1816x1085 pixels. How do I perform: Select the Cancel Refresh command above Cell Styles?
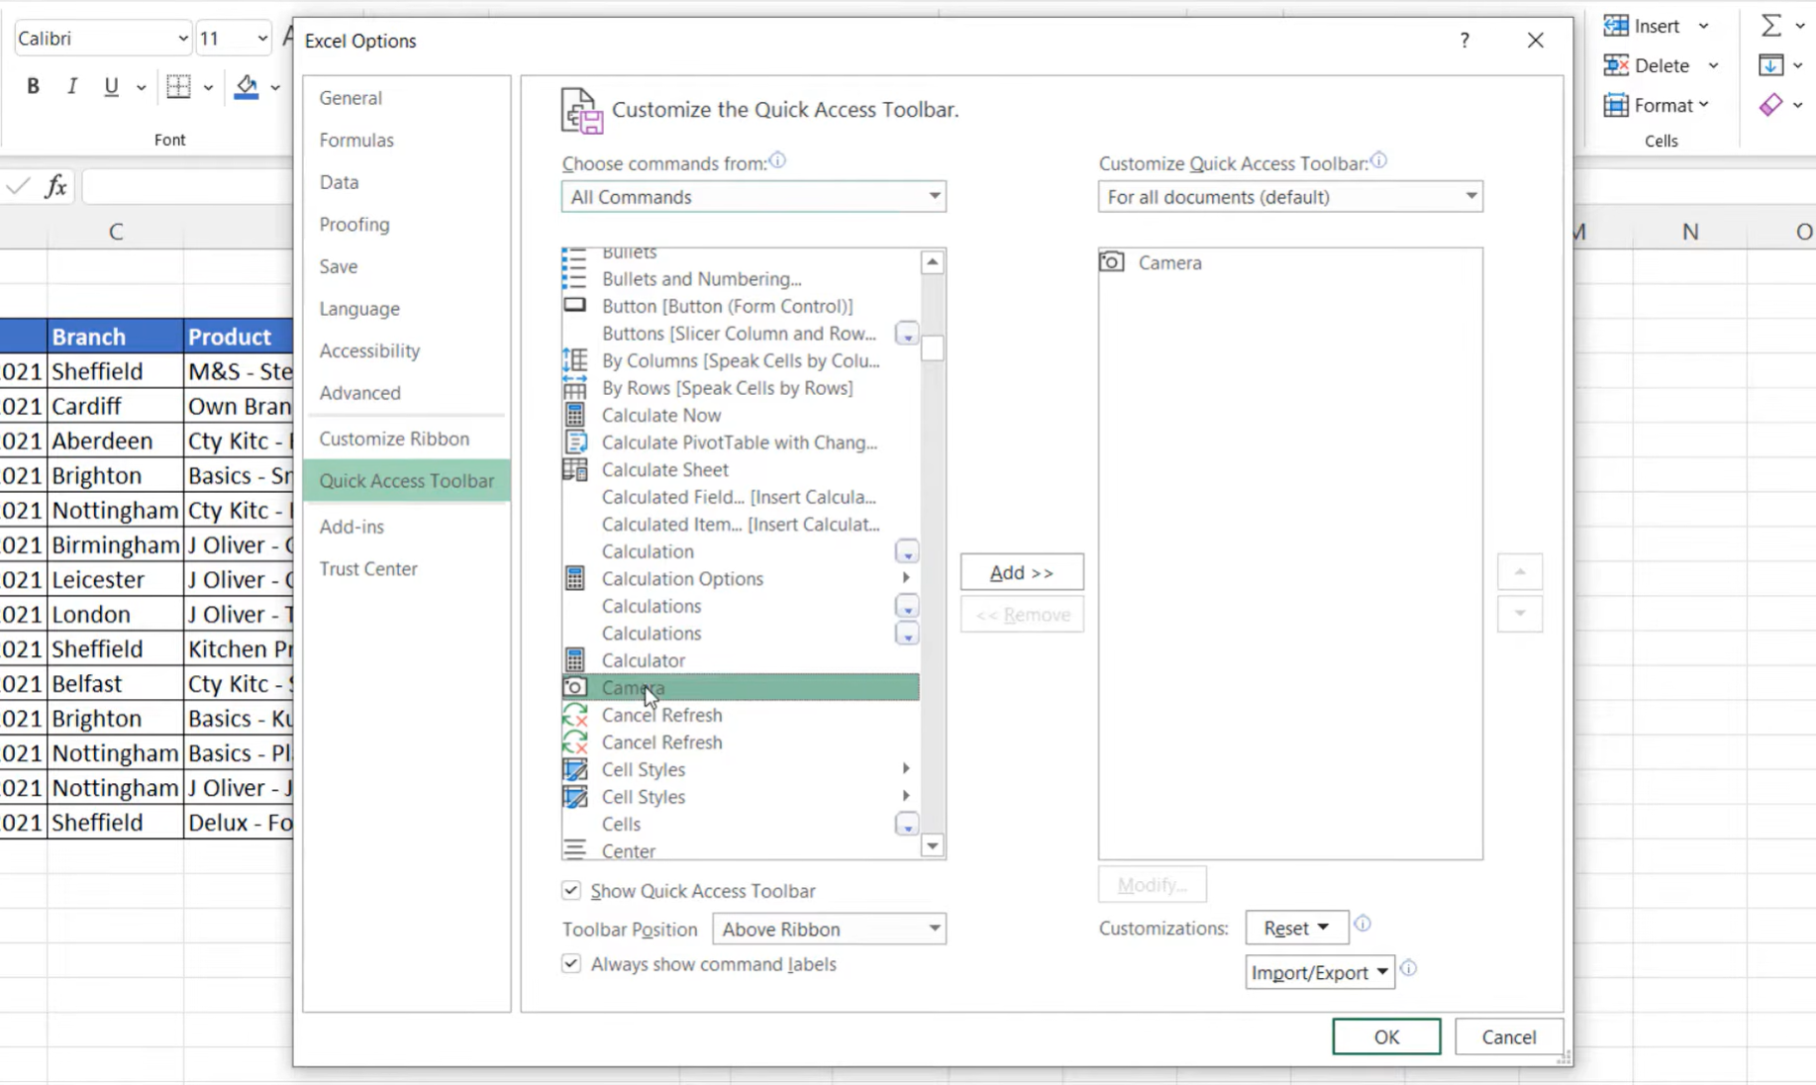(740, 741)
